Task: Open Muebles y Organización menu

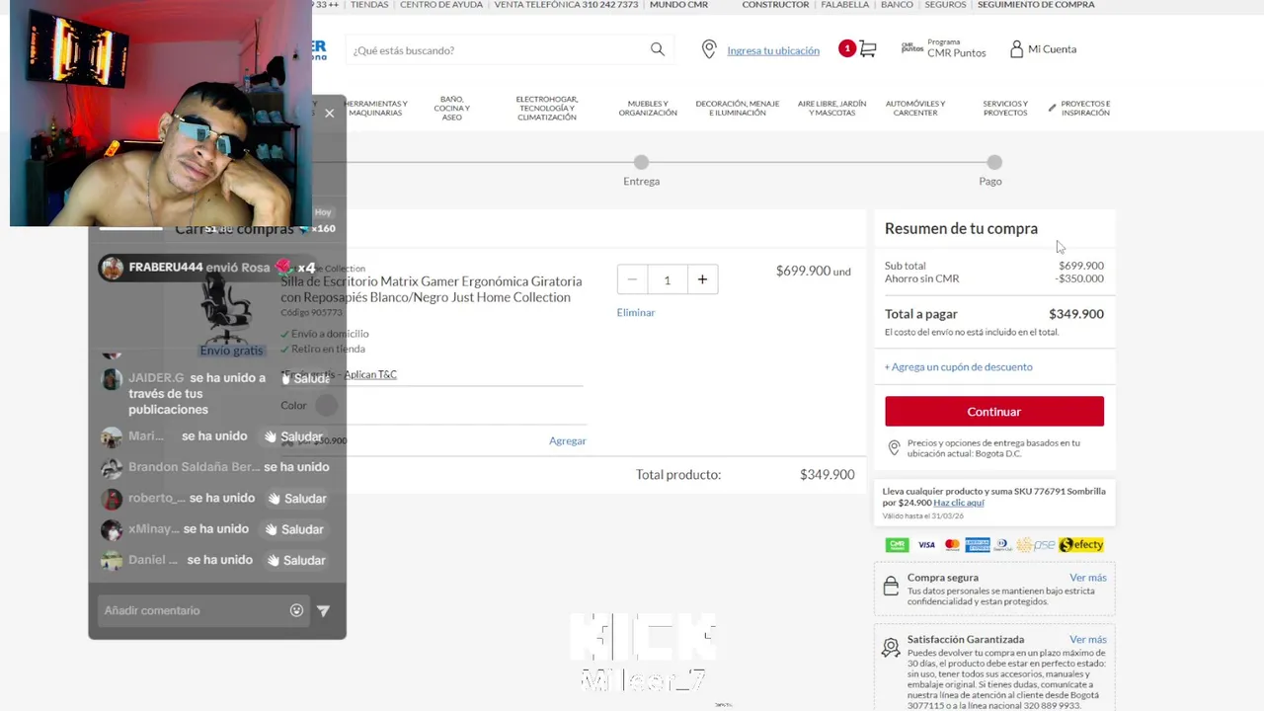Action: (x=648, y=108)
